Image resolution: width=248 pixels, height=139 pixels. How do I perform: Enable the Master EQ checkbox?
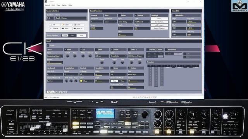[x=174, y=15]
